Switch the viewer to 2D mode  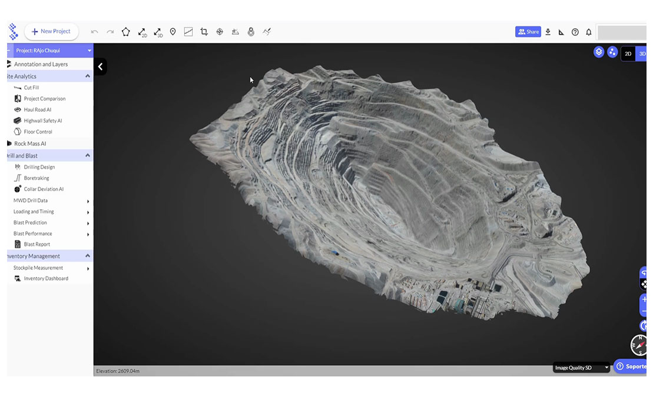tap(628, 54)
